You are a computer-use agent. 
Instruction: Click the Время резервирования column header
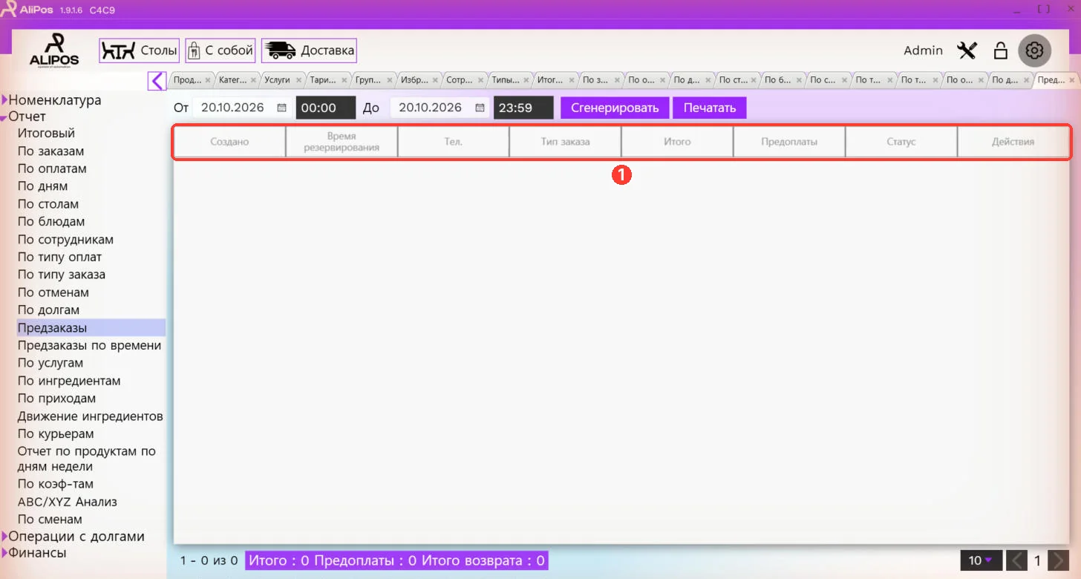tap(342, 142)
